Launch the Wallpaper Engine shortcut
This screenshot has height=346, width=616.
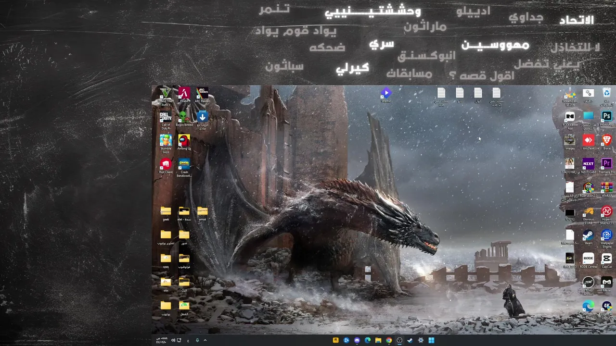tap(606, 238)
